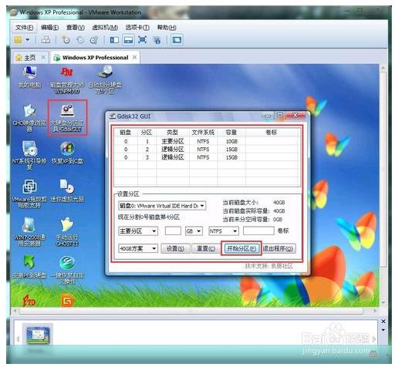Close the thumbnail bar with its X
Viewport: 395px width, 367px height.
point(383,322)
